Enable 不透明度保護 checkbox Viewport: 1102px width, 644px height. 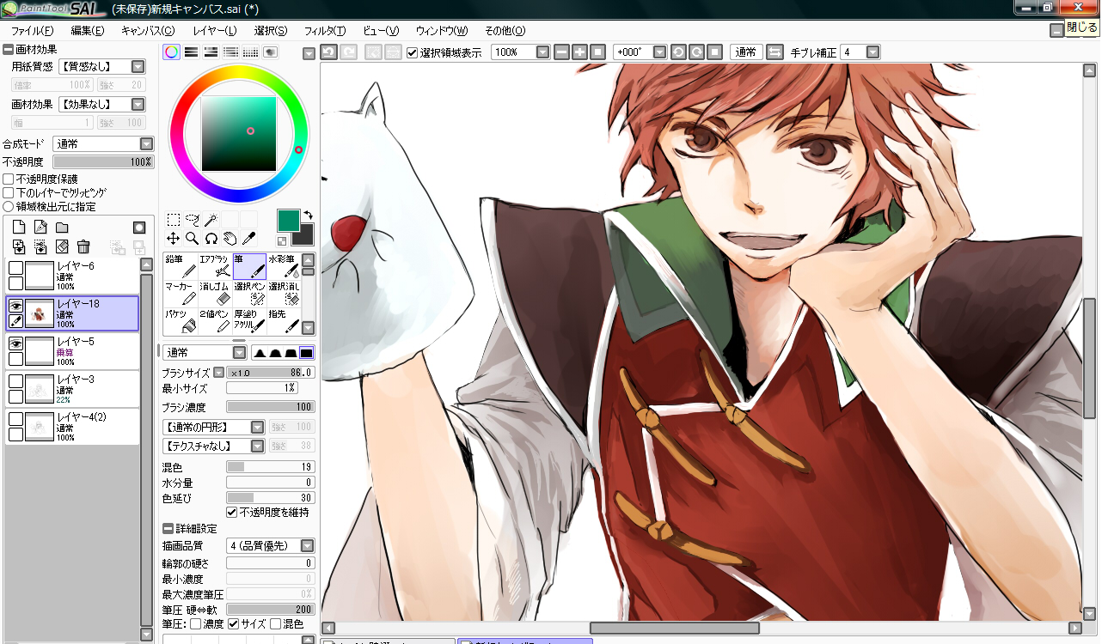(x=9, y=179)
